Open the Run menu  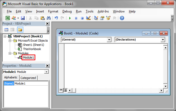(79, 11)
